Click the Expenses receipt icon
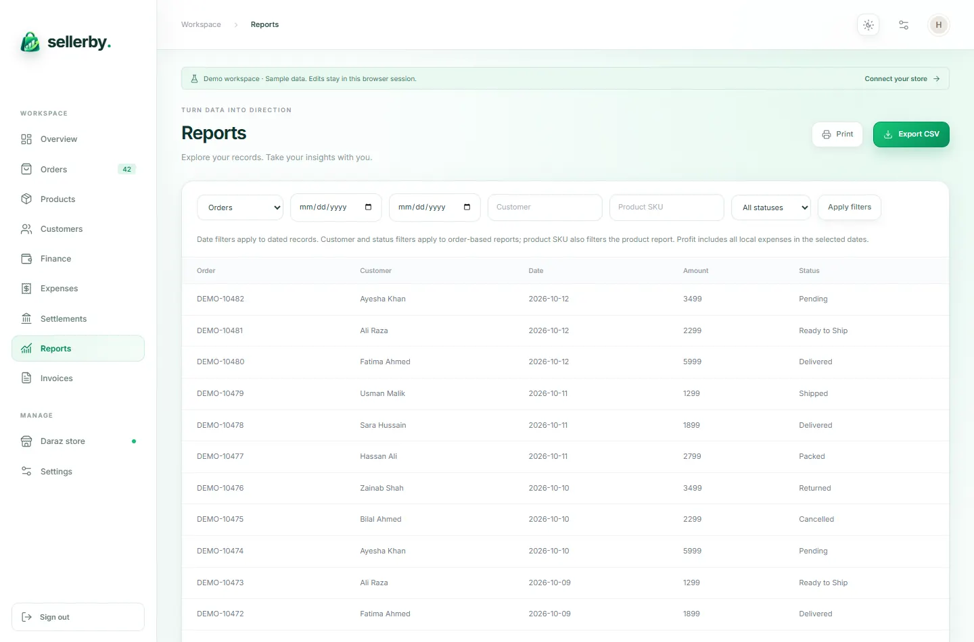The width and height of the screenshot is (974, 642). 26,289
